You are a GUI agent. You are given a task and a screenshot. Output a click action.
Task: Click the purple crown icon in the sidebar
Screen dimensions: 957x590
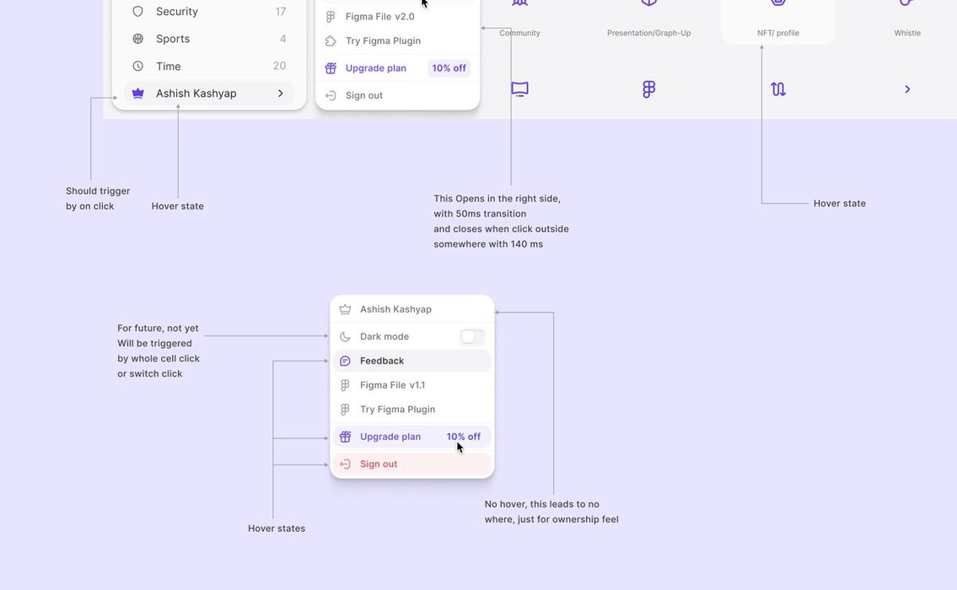click(138, 94)
